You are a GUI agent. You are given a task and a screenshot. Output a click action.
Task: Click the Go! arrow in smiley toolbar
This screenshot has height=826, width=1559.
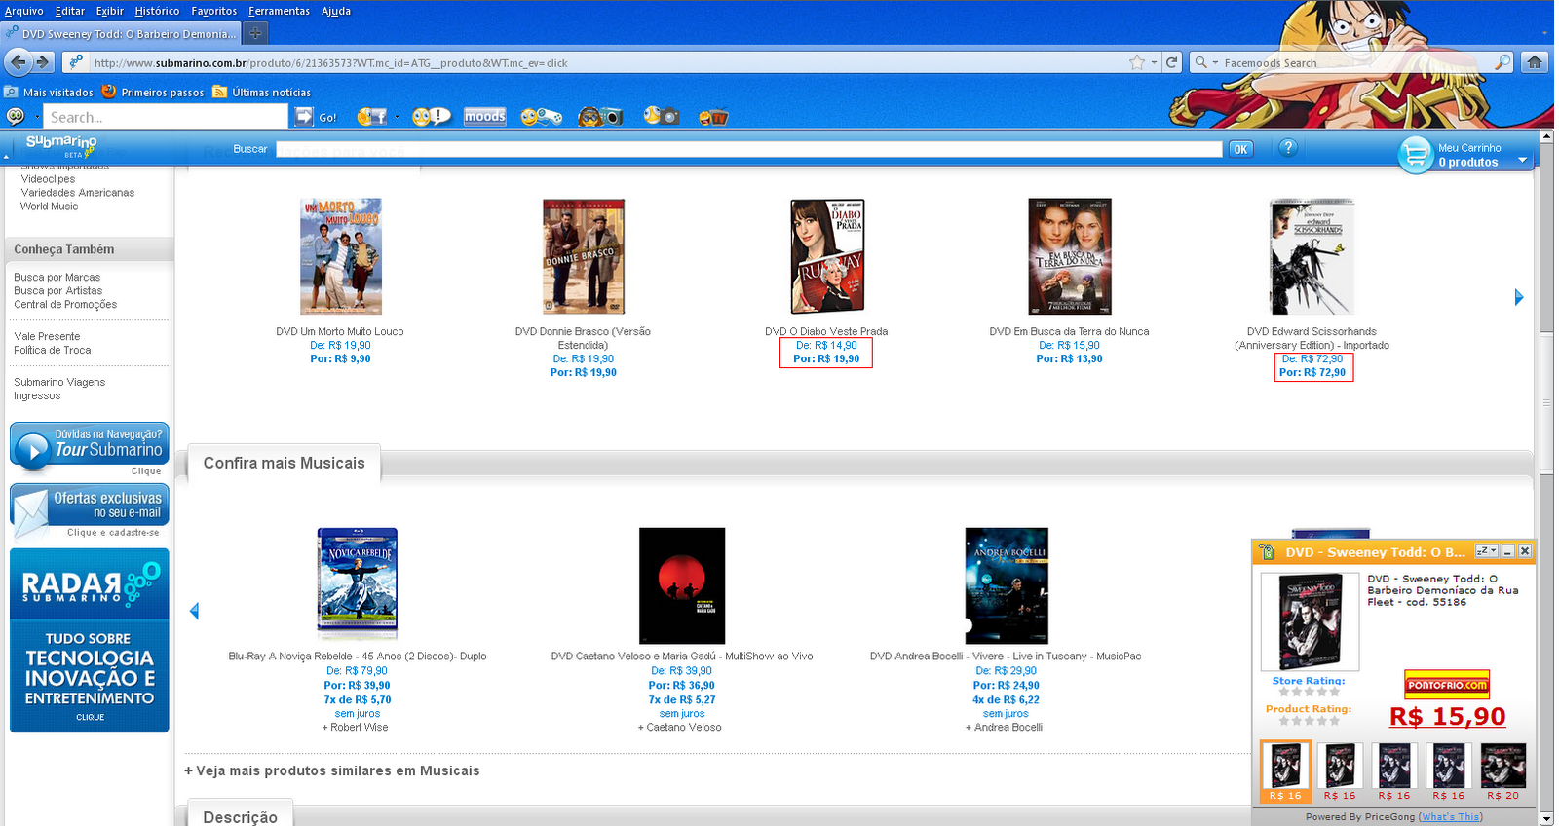coord(304,117)
